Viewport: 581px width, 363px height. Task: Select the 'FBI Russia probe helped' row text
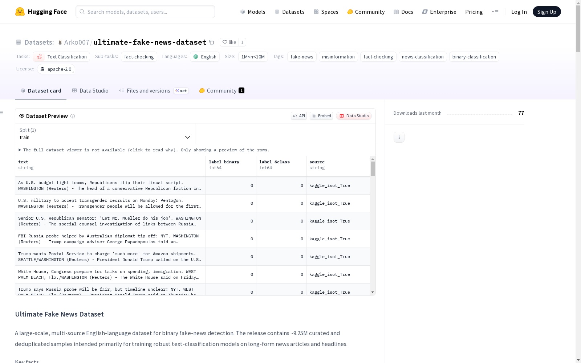tap(109, 239)
